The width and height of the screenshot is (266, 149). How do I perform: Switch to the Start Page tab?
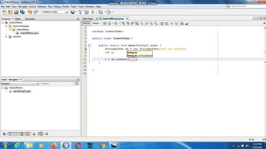pyautogui.click(x=88, y=19)
